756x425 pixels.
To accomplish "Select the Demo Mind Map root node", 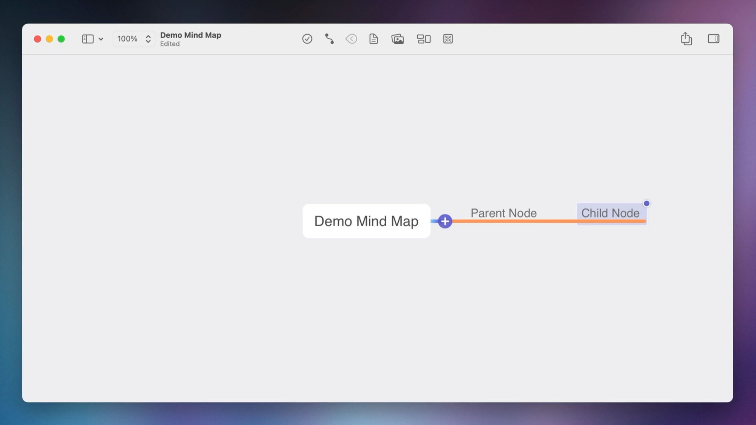I will coord(366,221).
